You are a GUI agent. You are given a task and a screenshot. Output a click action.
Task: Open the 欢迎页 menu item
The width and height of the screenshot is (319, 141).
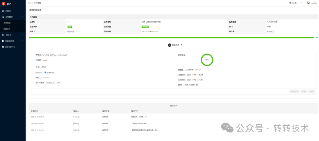[13, 11]
